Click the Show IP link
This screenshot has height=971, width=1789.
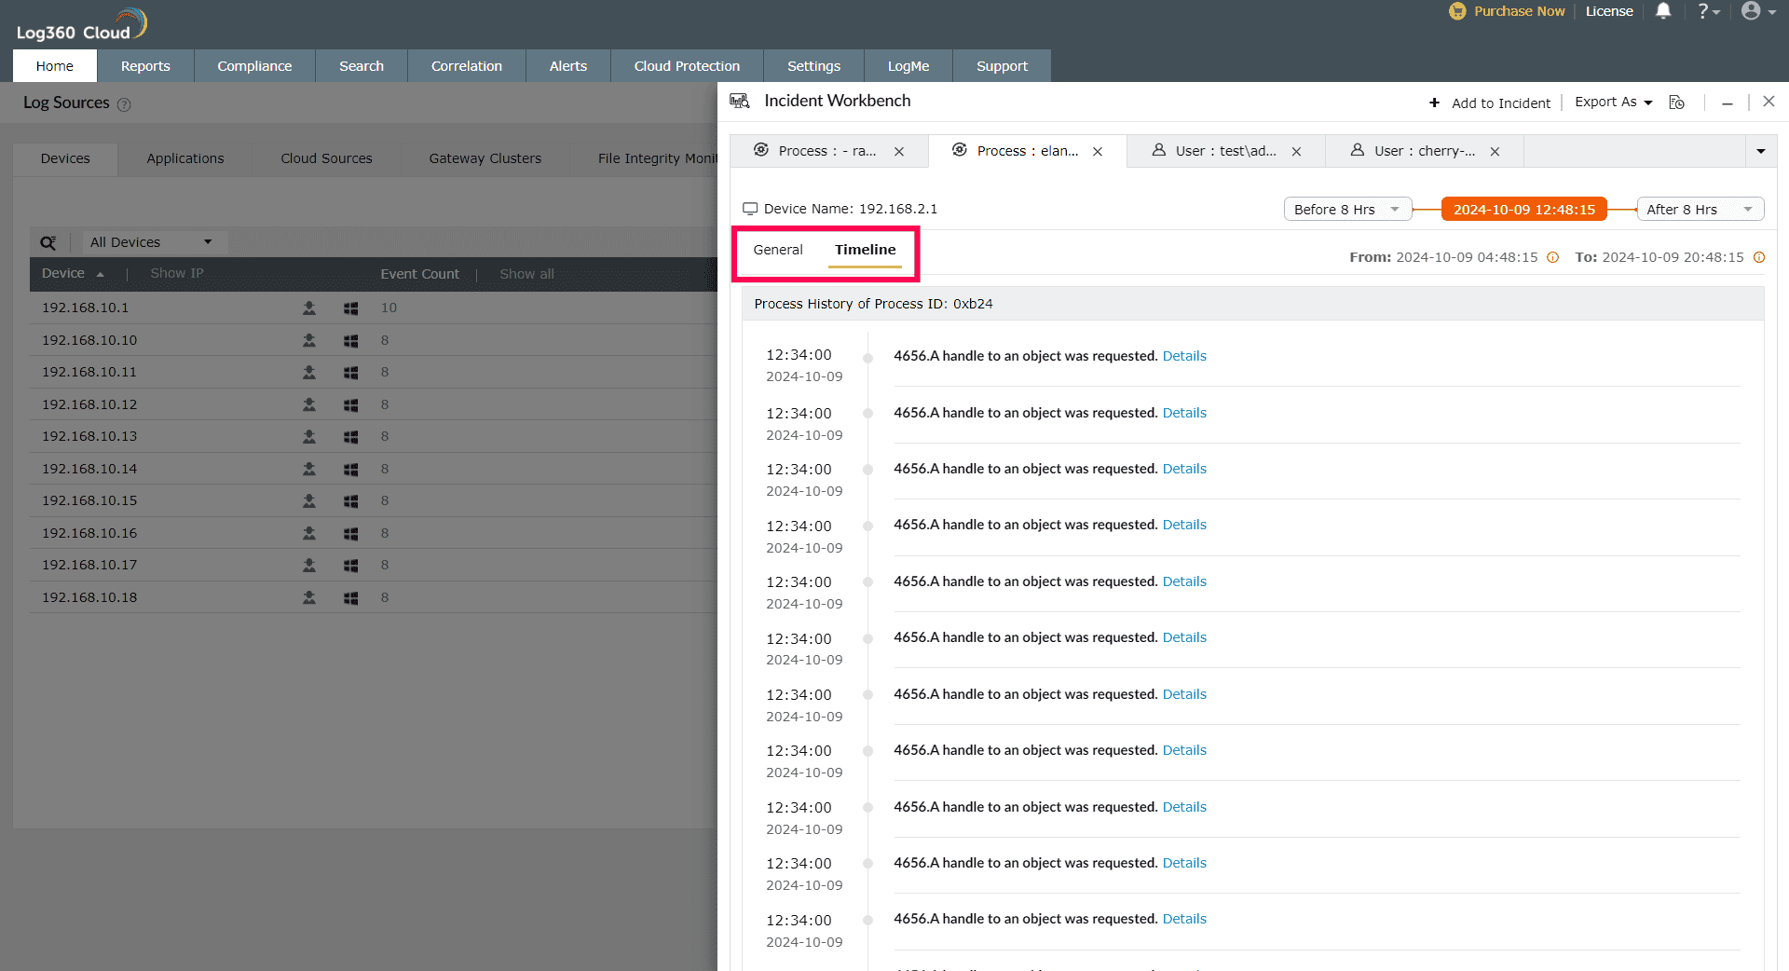pyautogui.click(x=177, y=273)
